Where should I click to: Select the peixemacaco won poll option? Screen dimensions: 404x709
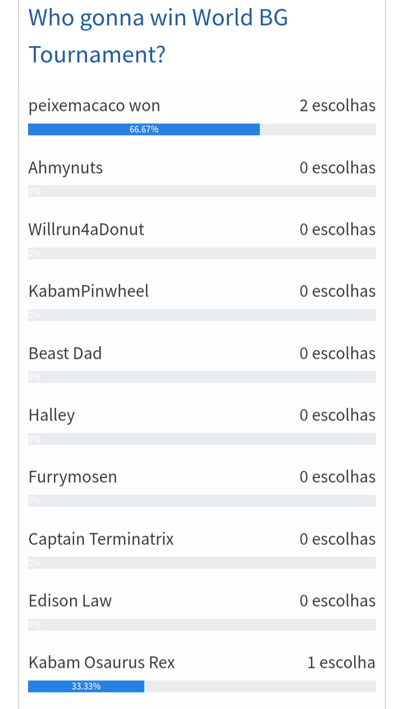click(x=94, y=106)
